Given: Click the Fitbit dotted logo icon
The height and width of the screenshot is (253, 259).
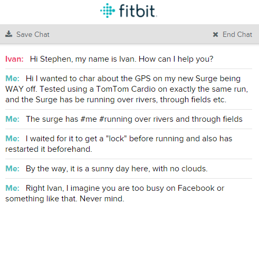Looking at the screenshot, I should click(108, 11).
